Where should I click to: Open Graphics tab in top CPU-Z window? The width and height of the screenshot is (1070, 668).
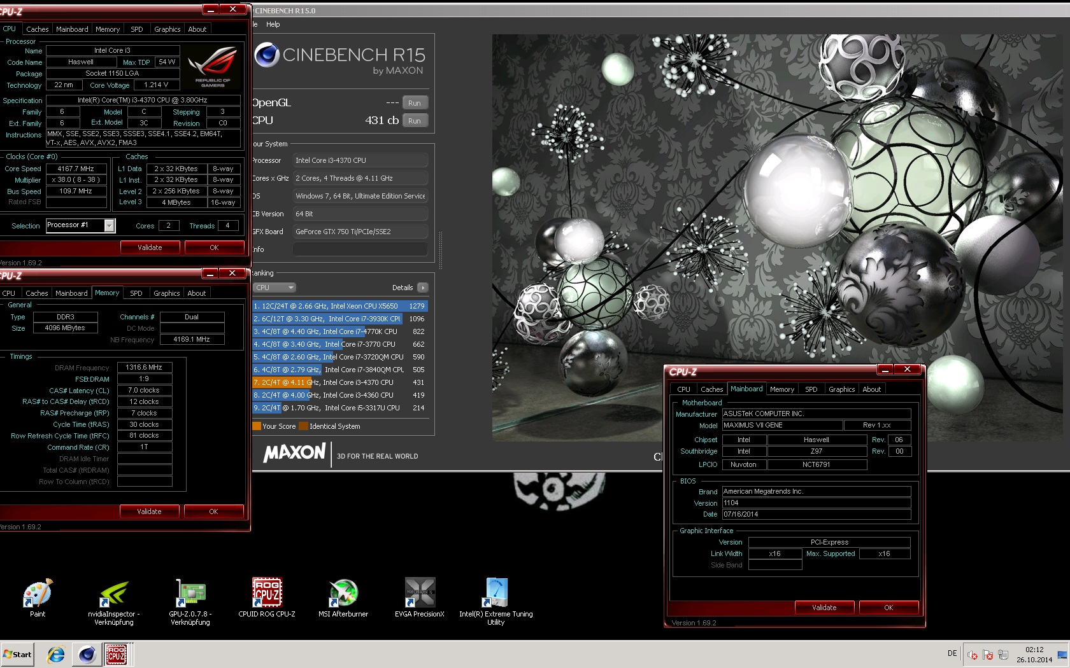167,29
